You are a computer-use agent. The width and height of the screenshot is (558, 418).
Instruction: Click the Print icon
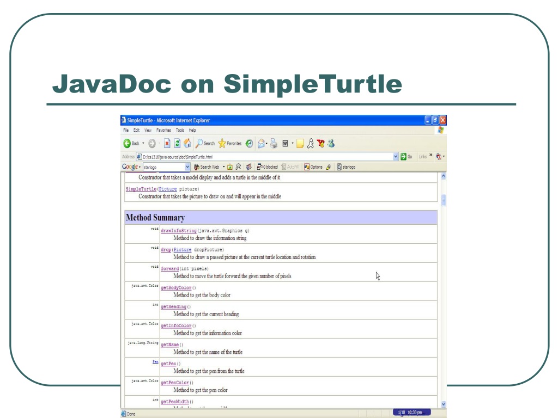(274, 144)
